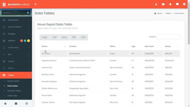
Task: Open the sidebar footer settings gear
Action: pyautogui.click(x=5, y=104)
